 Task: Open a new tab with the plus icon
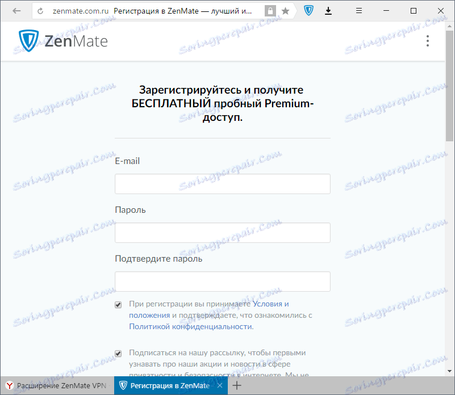[x=237, y=385]
